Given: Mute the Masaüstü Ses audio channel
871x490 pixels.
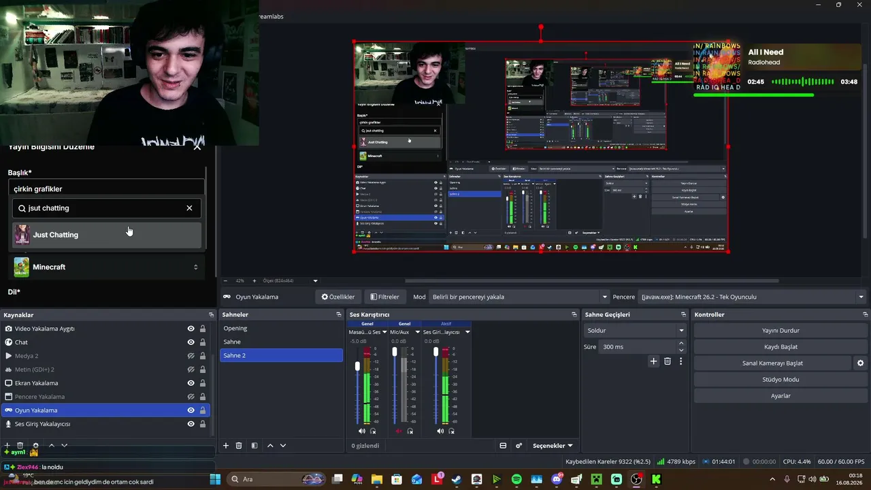Looking at the screenshot, I should (x=362, y=431).
